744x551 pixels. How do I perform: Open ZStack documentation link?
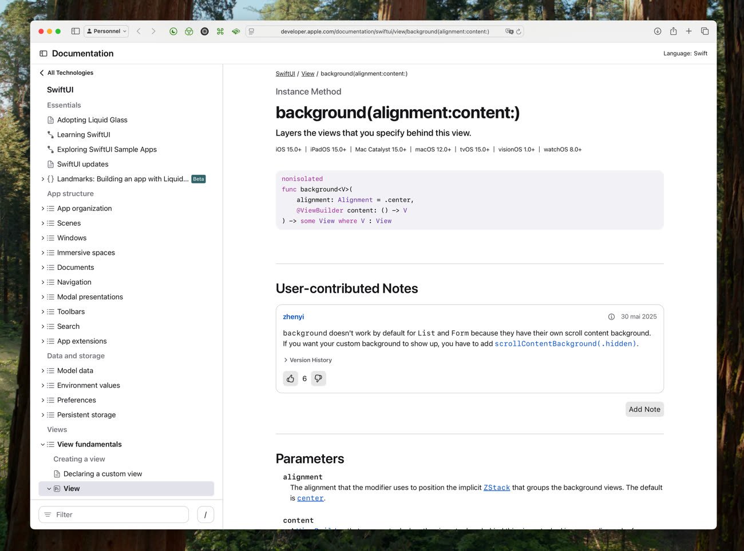497,488
